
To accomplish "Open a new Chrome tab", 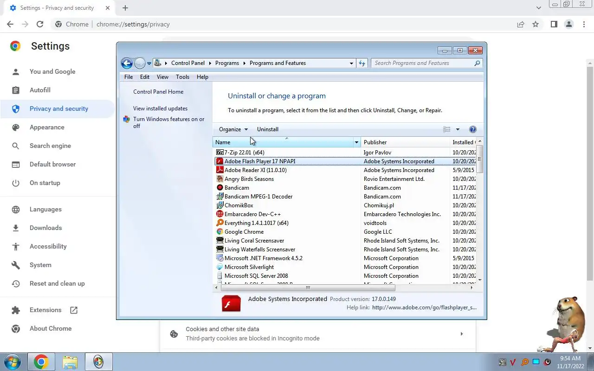I will (x=125, y=8).
